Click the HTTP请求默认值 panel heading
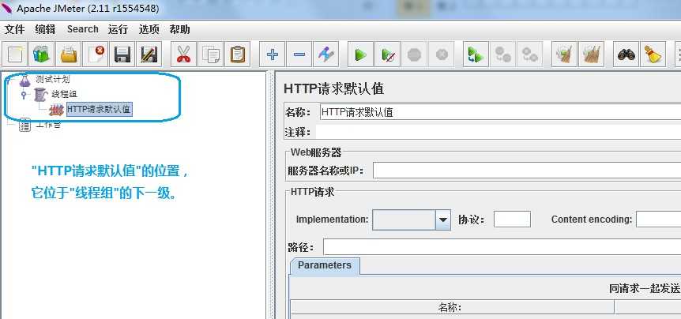The image size is (681, 319). (333, 88)
